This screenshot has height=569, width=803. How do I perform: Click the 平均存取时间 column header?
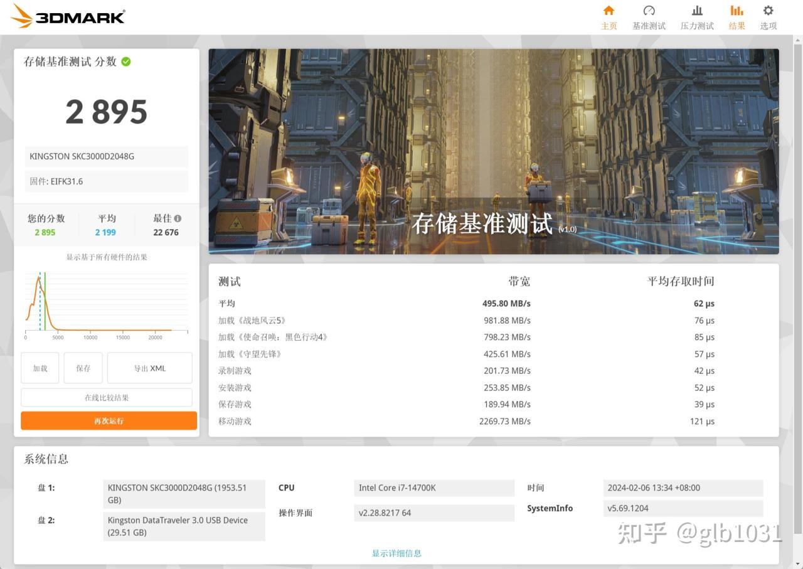click(x=681, y=281)
